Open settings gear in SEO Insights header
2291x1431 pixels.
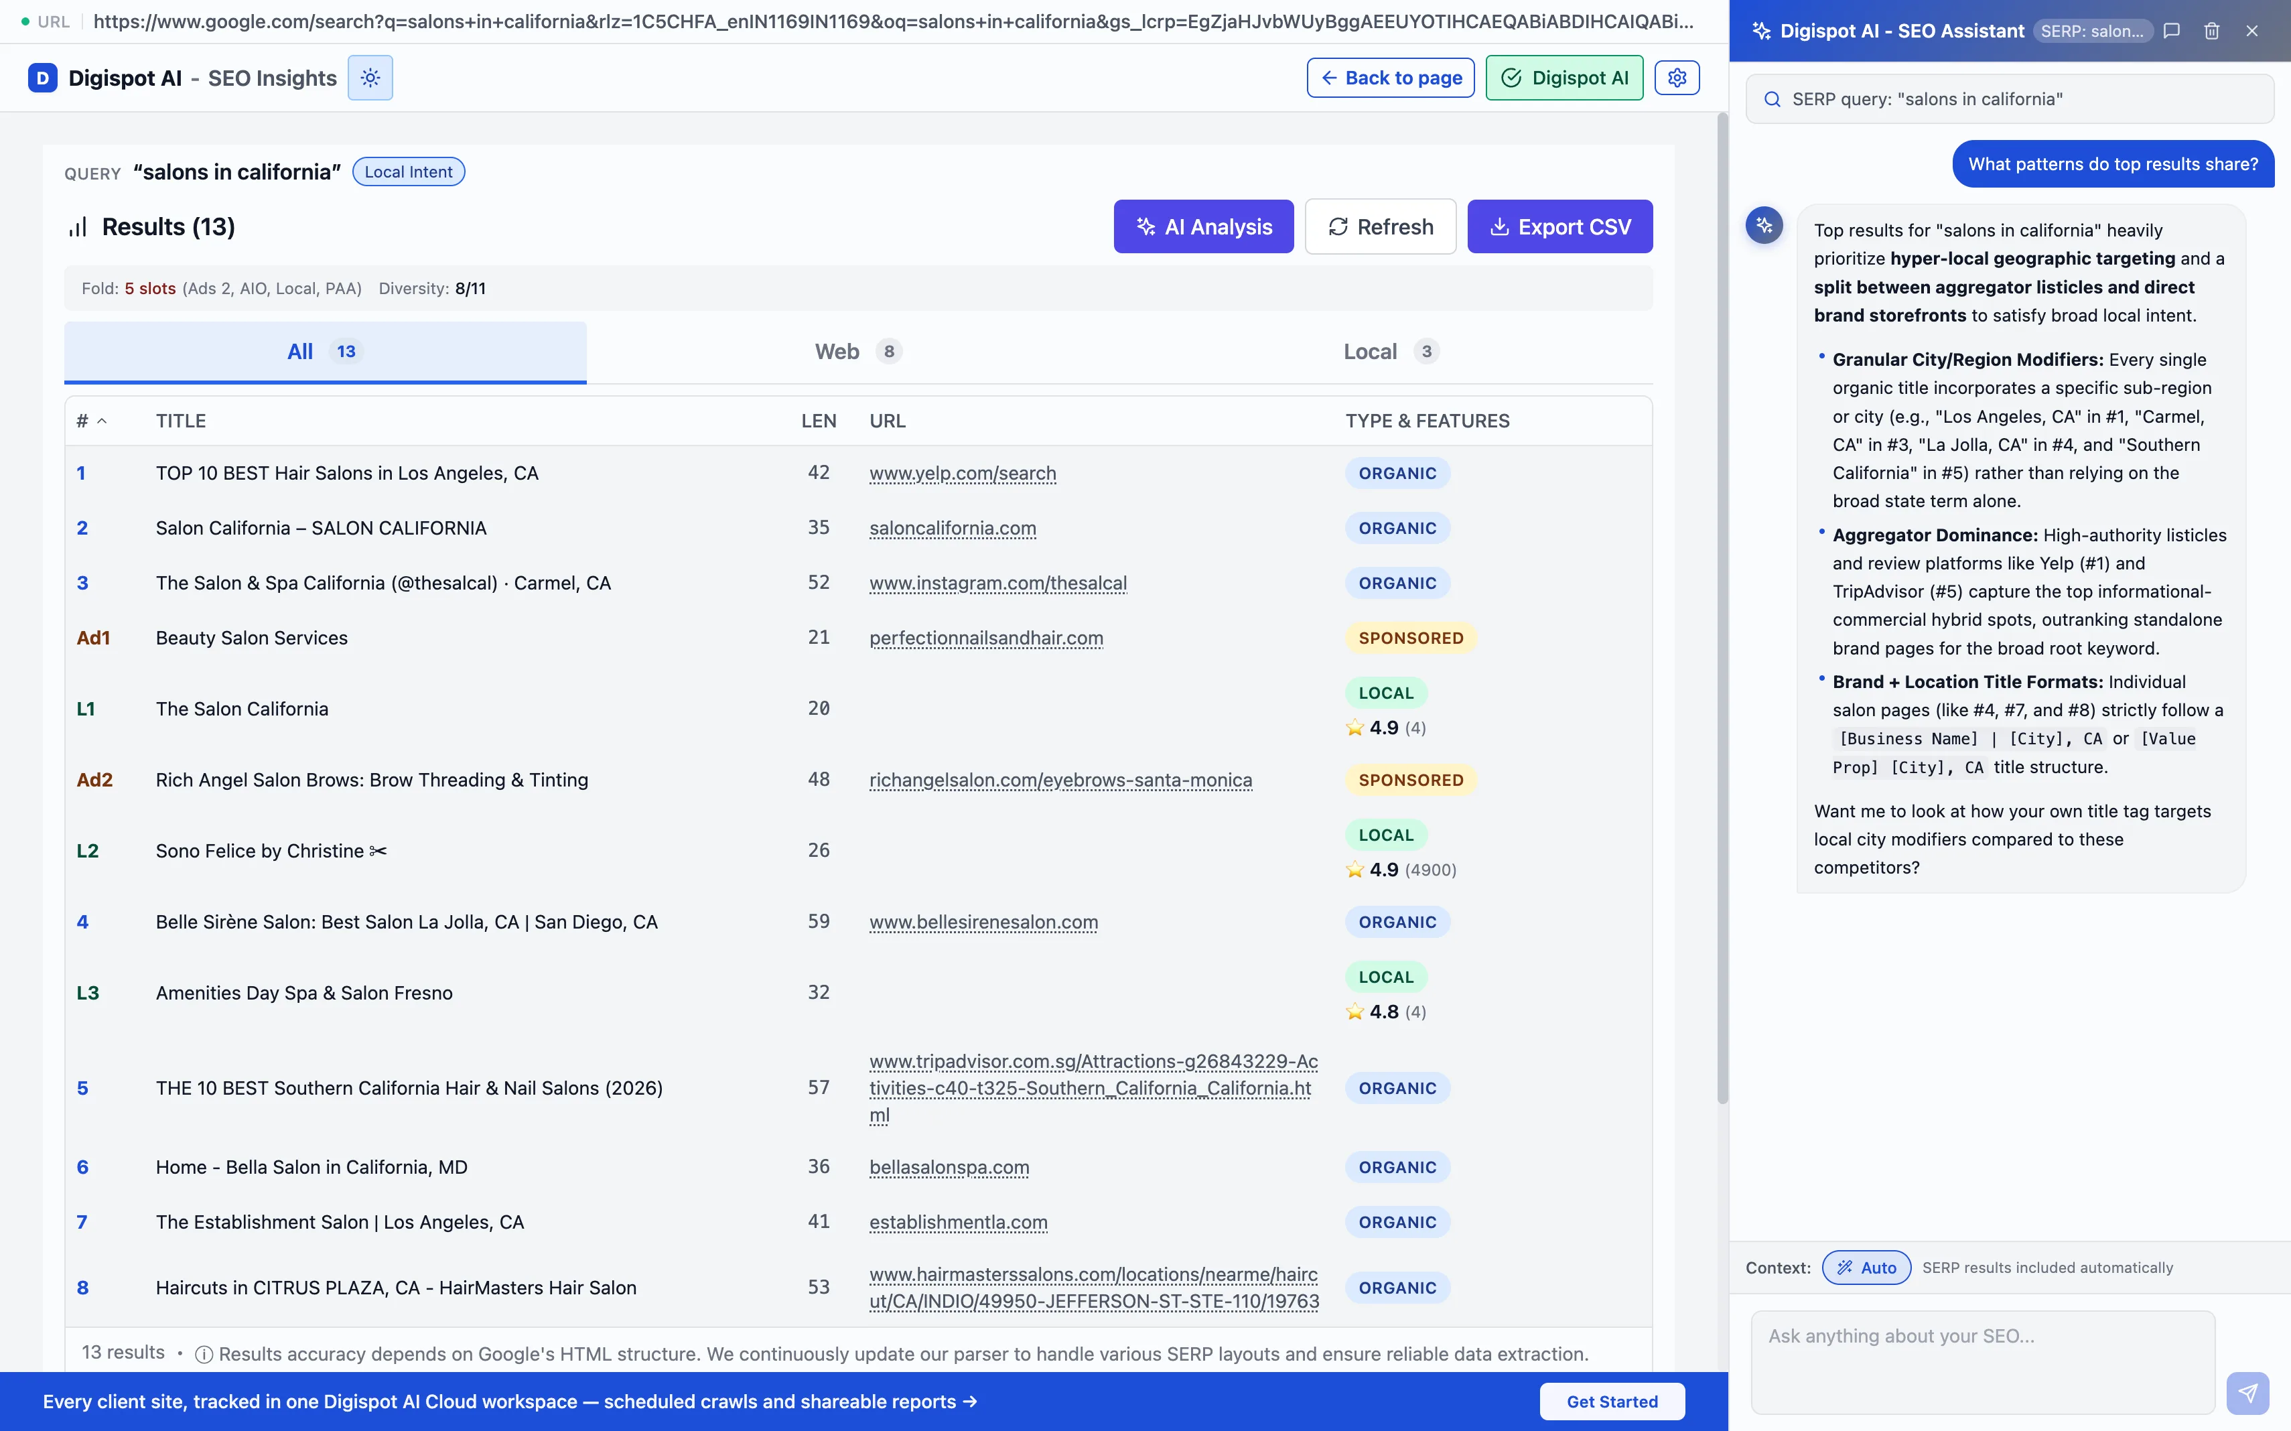coord(1677,78)
